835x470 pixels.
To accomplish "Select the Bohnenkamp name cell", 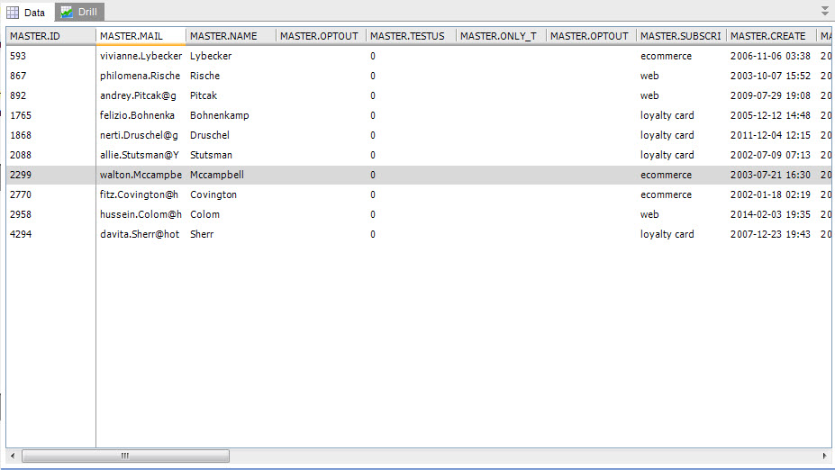I will coord(220,115).
